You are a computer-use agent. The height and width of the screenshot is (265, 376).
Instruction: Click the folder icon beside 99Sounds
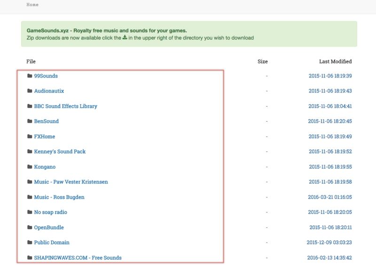pos(30,76)
